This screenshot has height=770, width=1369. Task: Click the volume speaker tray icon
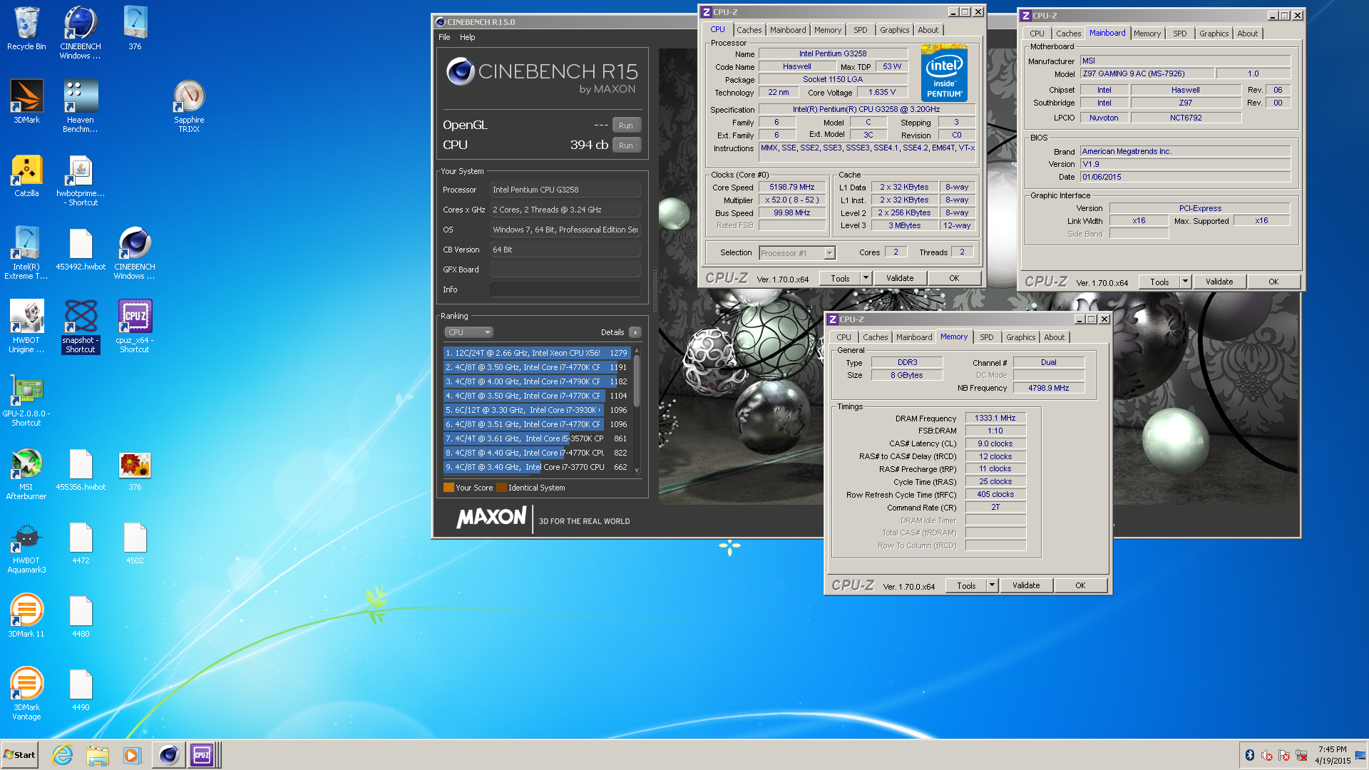[1266, 755]
